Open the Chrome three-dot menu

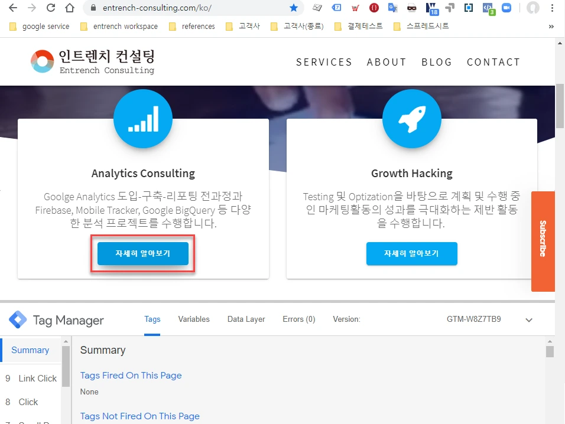point(552,8)
